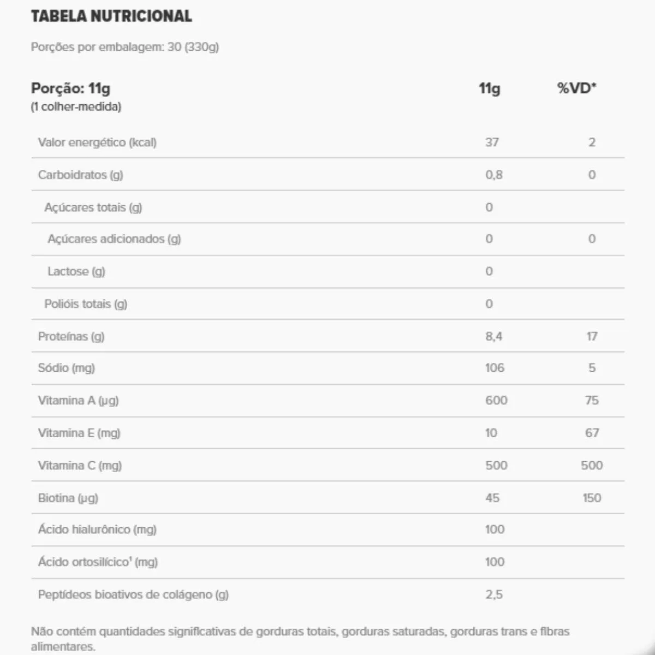Select the Peptídeos bioativos de colágeno label
This screenshot has width=655, height=655.
[133, 594]
